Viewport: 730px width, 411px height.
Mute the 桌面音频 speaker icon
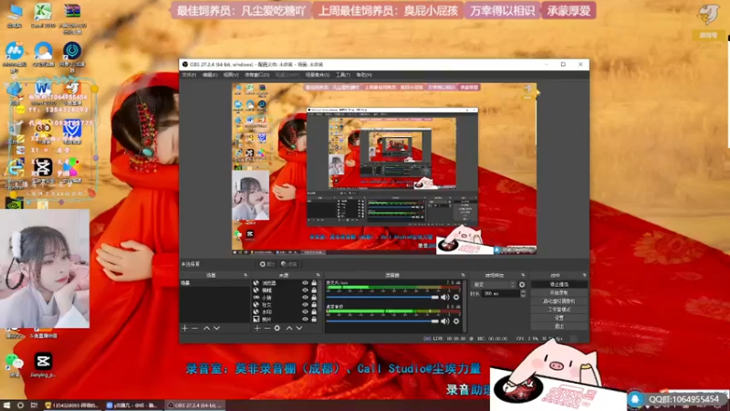[x=445, y=321]
